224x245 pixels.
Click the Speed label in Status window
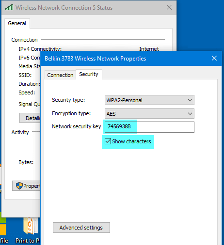coord(27,92)
